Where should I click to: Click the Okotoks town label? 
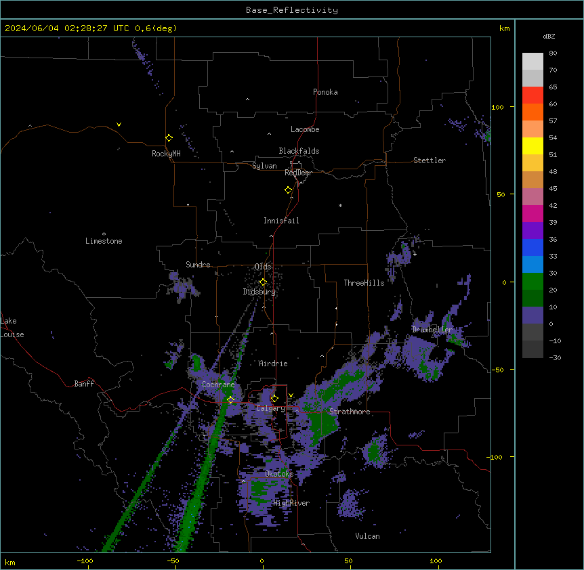(x=279, y=474)
